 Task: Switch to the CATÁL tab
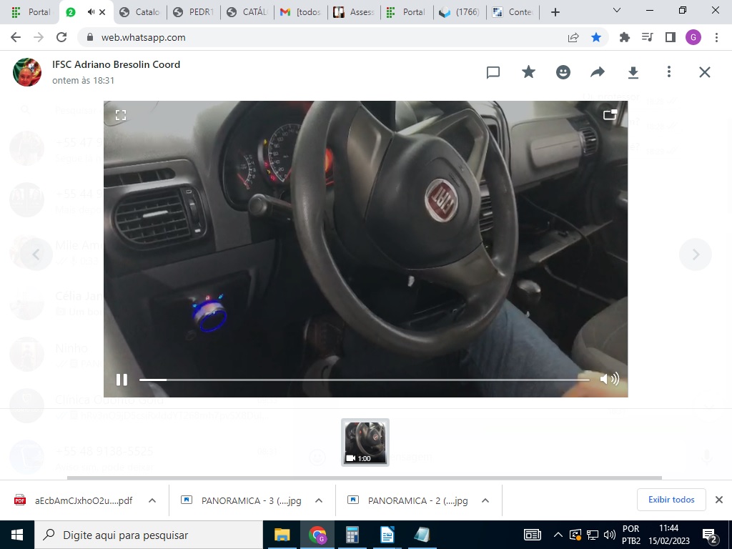247,12
